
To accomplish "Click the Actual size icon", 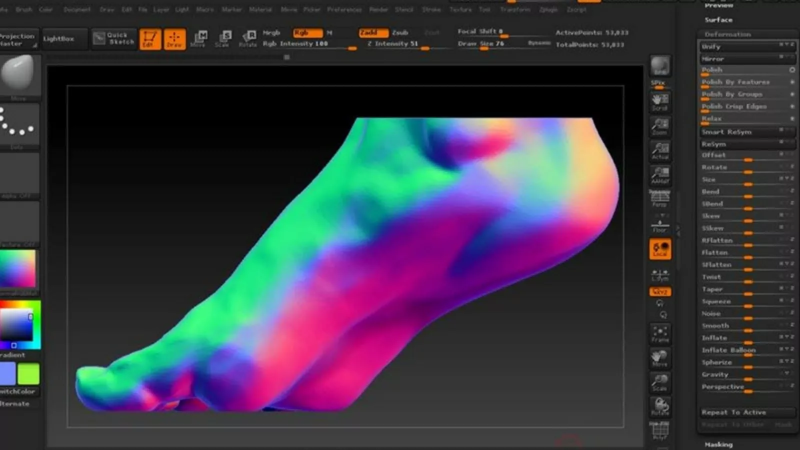I will pyautogui.click(x=660, y=151).
